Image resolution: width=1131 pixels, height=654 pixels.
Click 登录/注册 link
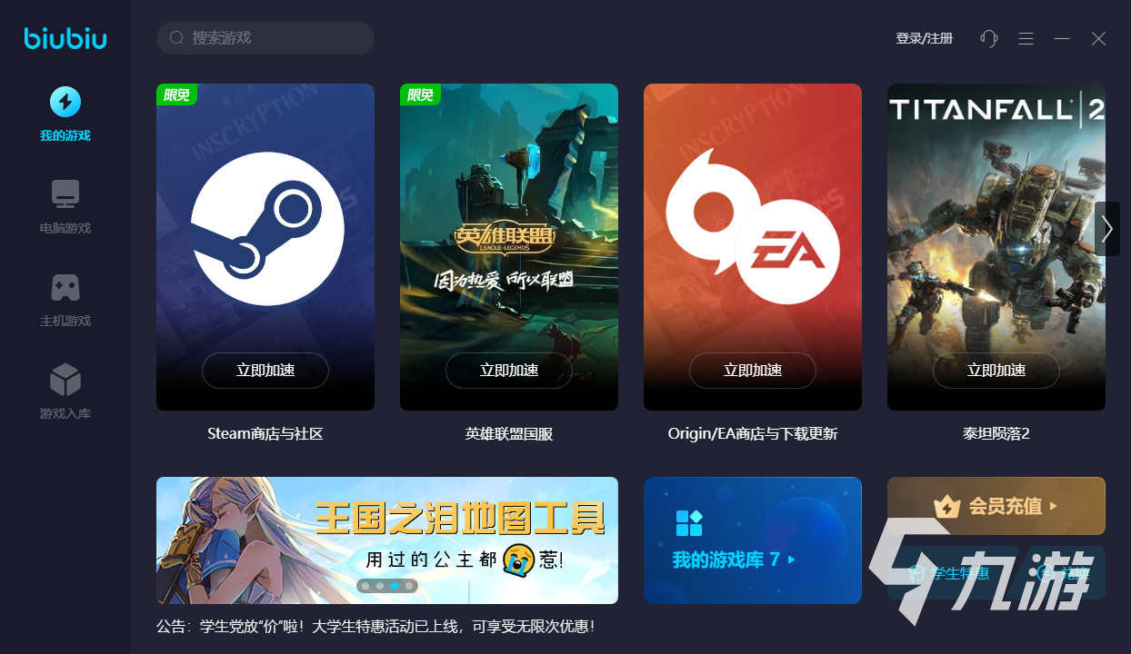pyautogui.click(x=925, y=38)
